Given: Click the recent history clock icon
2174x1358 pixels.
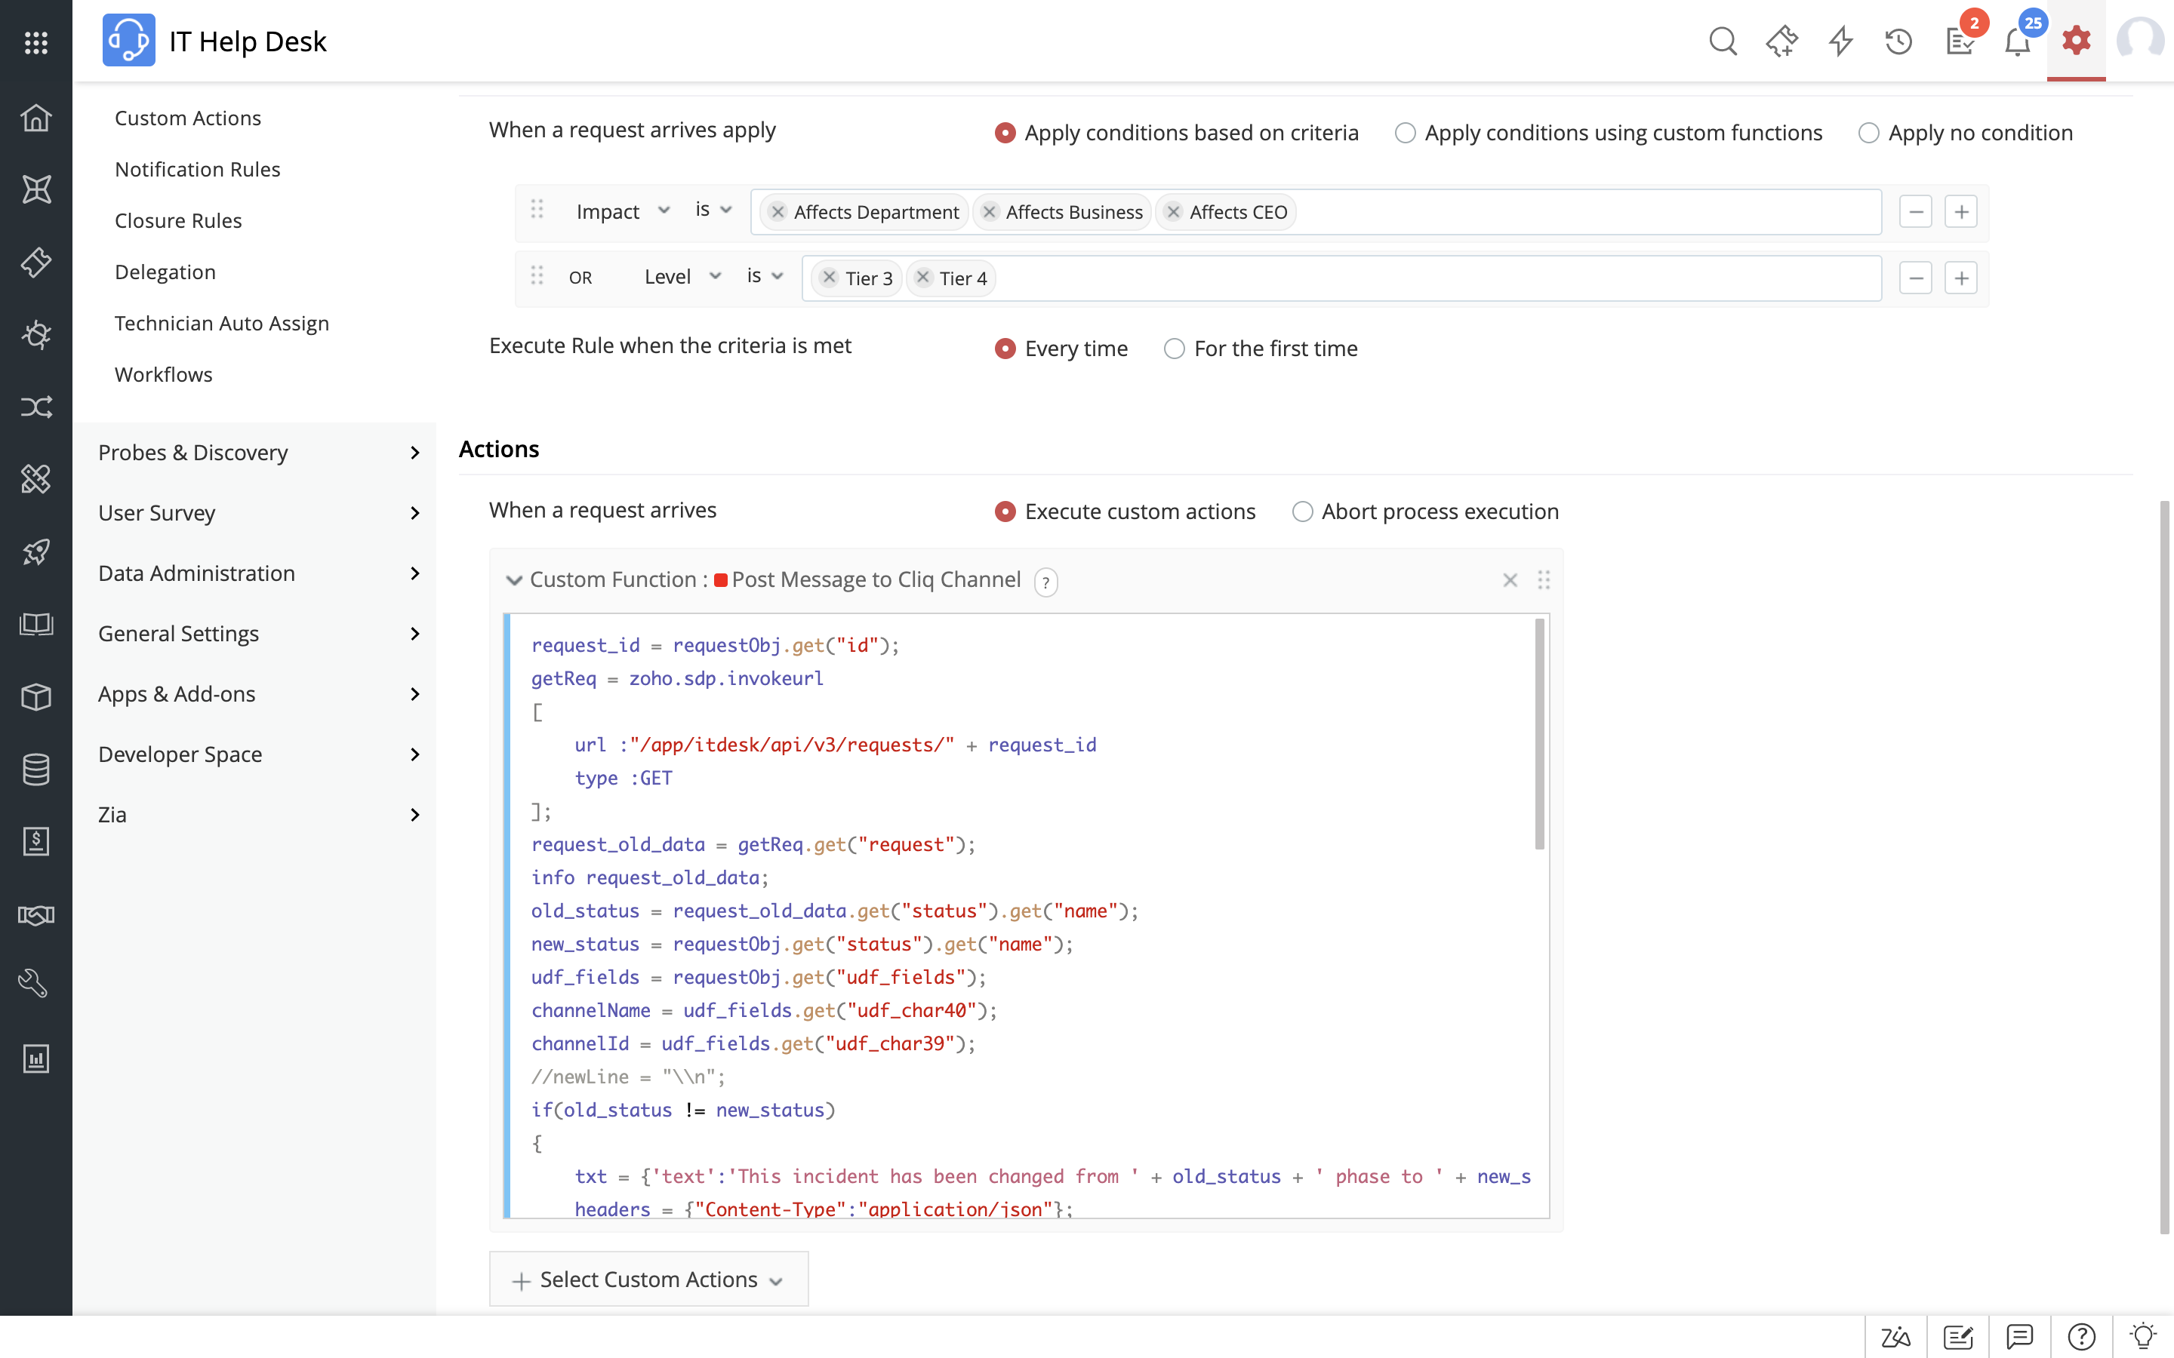Looking at the screenshot, I should click(x=1898, y=41).
